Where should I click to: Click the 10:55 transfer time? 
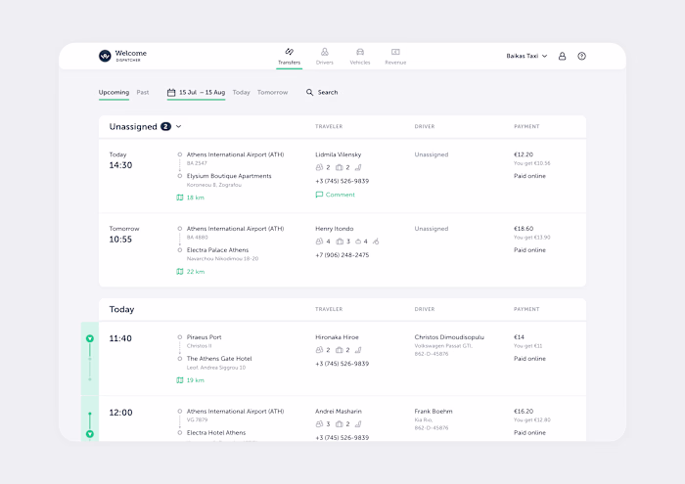120,240
